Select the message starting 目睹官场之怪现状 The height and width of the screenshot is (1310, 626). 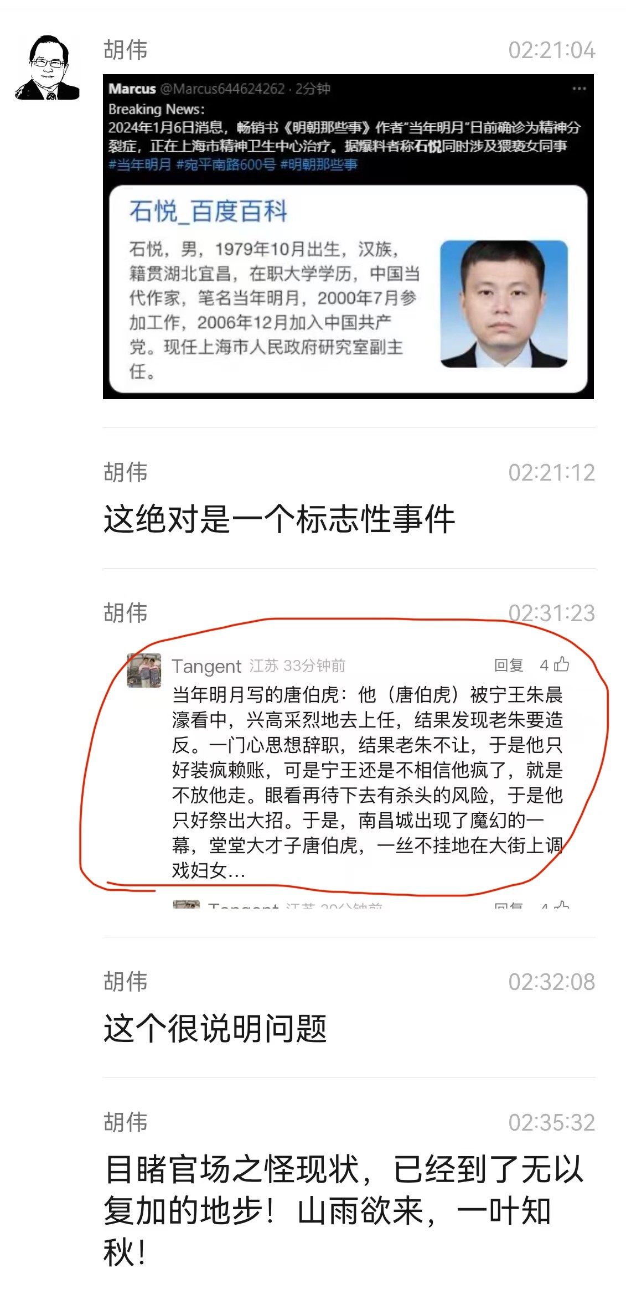[343, 1211]
